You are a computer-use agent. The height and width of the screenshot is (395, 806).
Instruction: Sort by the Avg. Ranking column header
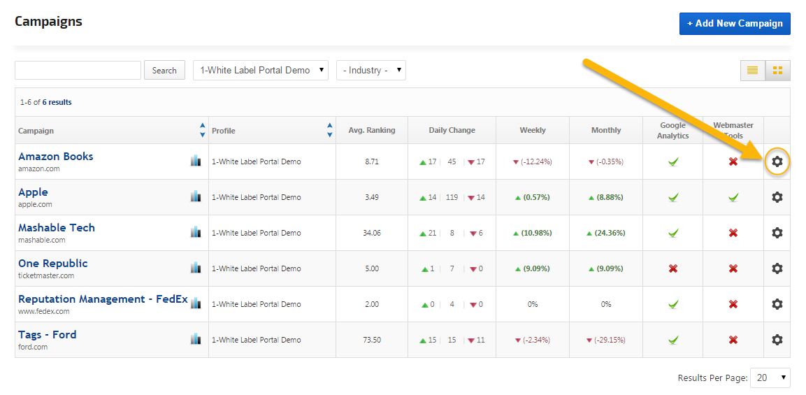coord(371,130)
